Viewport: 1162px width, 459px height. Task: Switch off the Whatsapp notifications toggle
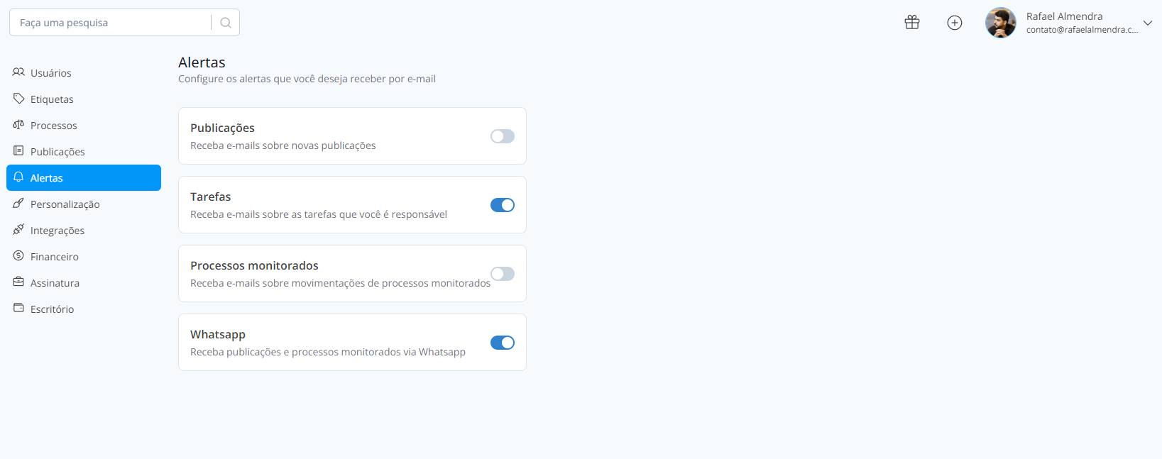point(503,343)
